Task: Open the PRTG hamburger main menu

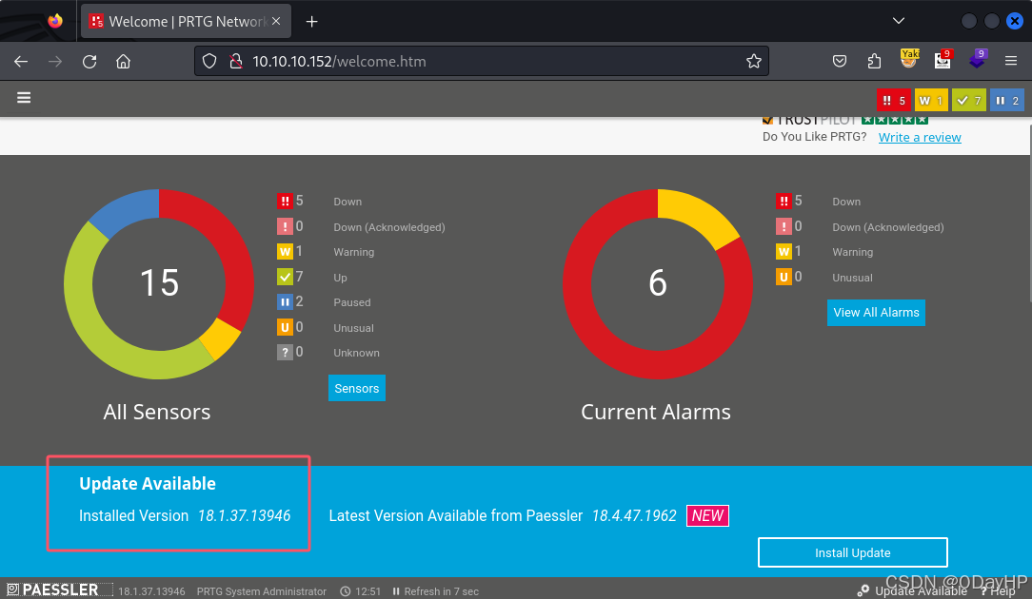Action: click(24, 98)
